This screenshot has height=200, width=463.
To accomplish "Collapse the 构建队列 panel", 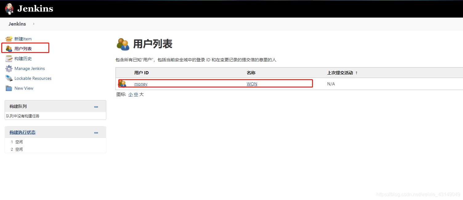I will pyautogui.click(x=96, y=107).
